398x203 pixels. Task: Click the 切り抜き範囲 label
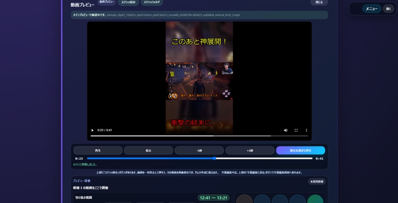pos(84,198)
